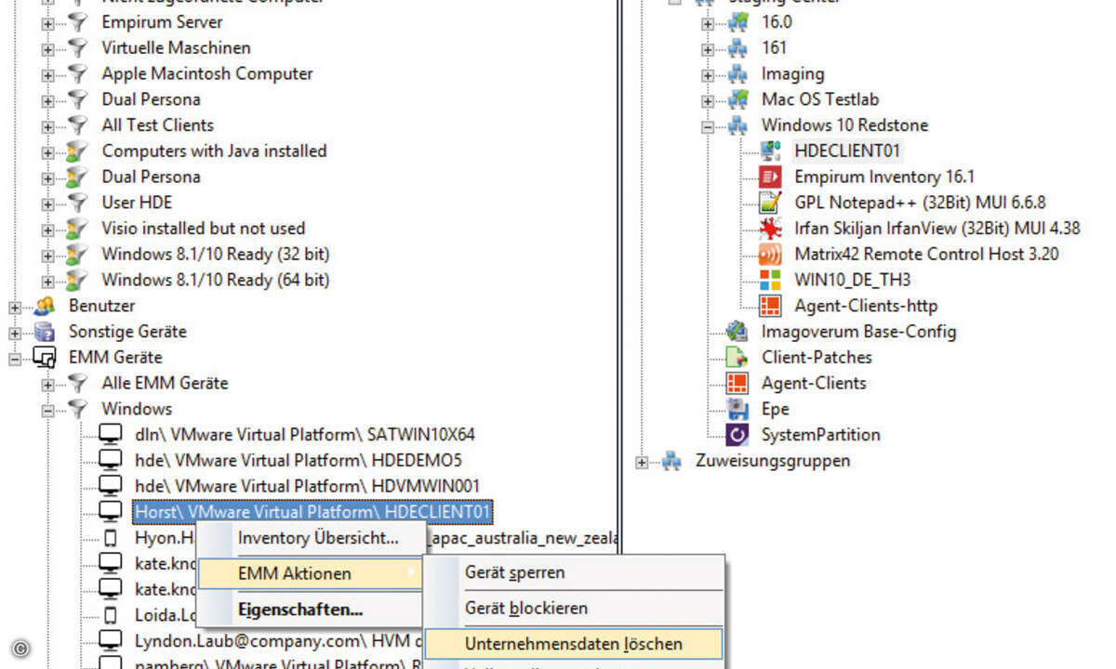Expand the Zuweisungsgruppen node
This screenshot has width=1116, height=669.
643,462
